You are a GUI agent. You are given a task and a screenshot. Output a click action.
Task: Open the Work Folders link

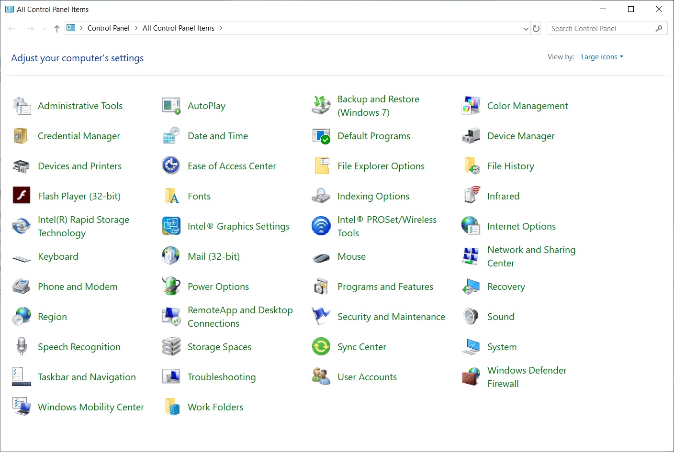(215, 407)
